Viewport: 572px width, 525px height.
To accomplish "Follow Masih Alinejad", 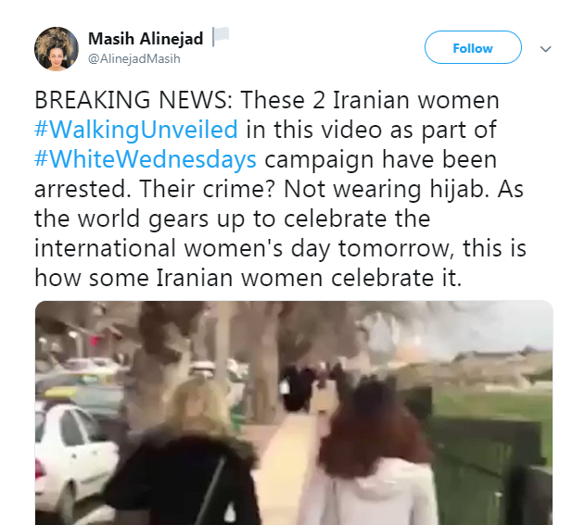I will coord(473,47).
